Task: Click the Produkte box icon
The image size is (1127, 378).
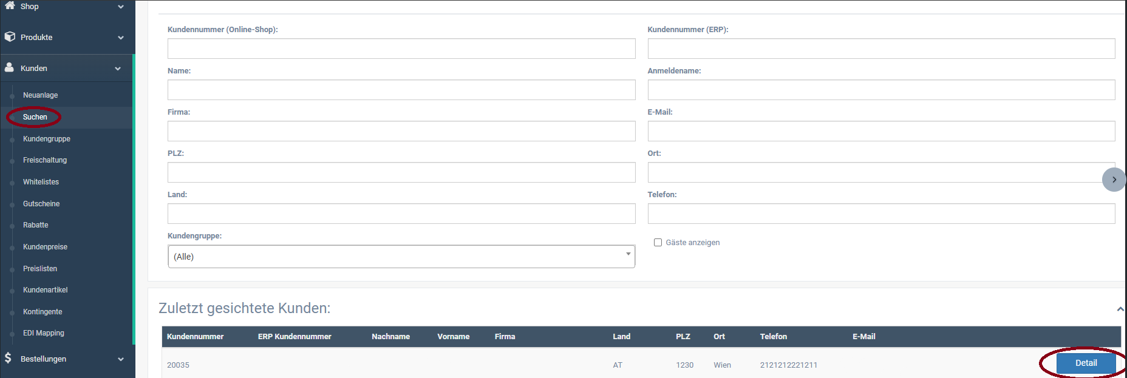Action: (x=10, y=36)
